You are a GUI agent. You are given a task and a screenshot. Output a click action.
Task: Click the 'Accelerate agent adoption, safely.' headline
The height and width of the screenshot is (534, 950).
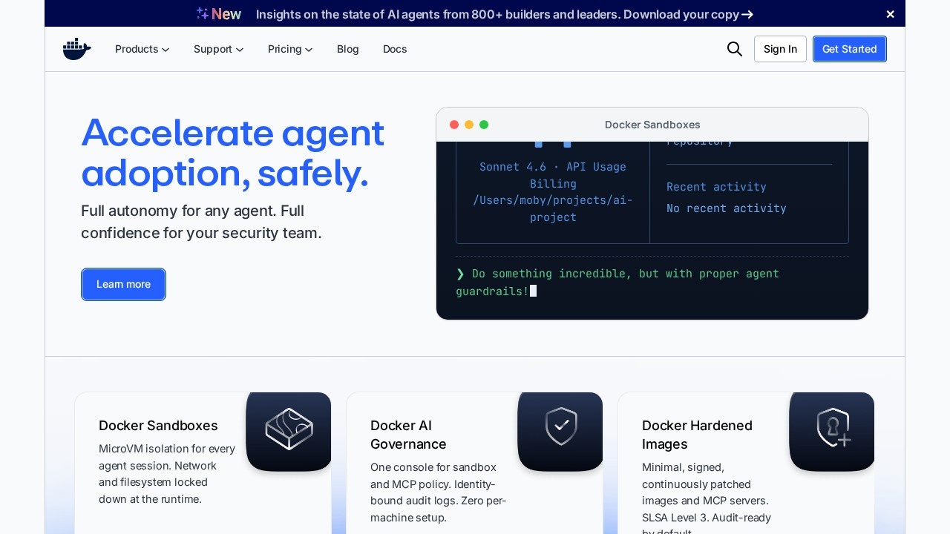tap(232, 153)
